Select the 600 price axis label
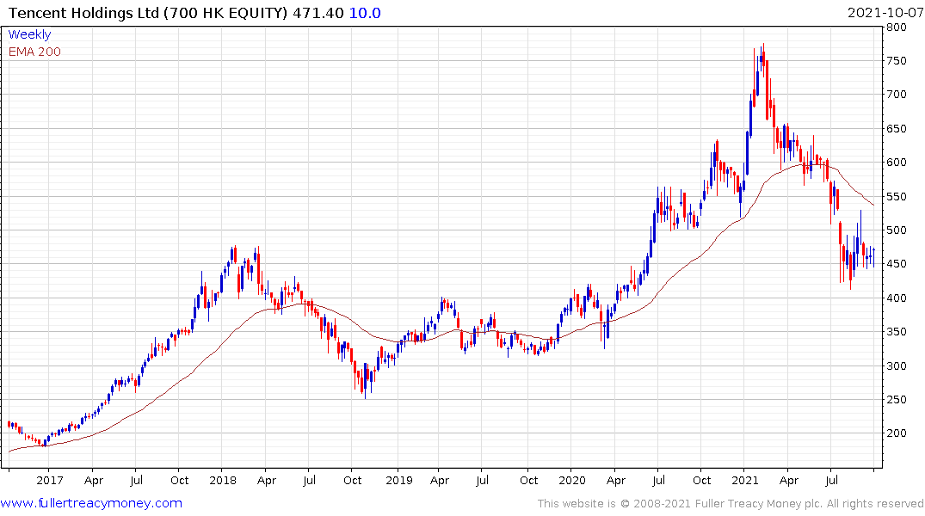The image size is (925, 516). (896, 163)
